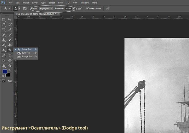Image resolution: width=189 pixels, height=133 pixels.
Task: Click the foreground blue color swatch
Action: point(5,71)
